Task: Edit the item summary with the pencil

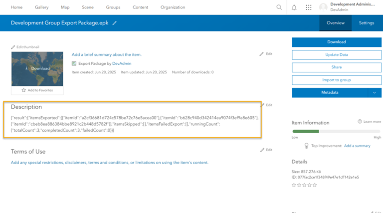Action: pos(262,54)
